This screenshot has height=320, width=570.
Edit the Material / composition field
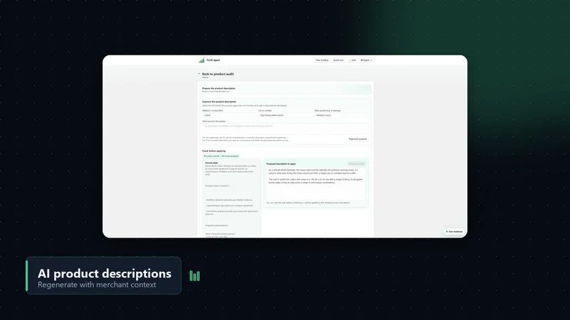229,115
